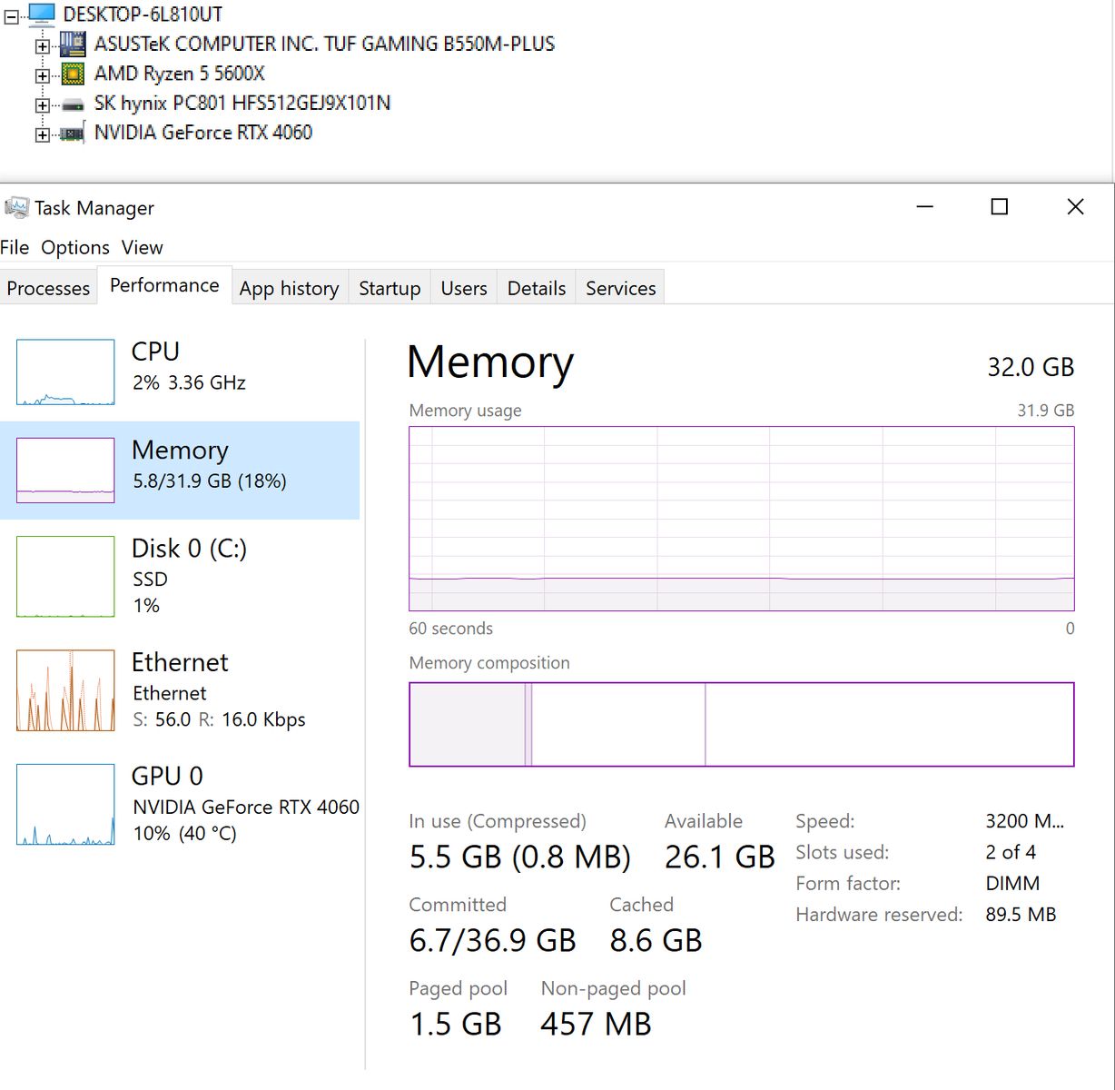The height and width of the screenshot is (1090, 1115).
Task: Expand the NVIDIA GeForce RTX 4060 node
Action: tap(42, 135)
